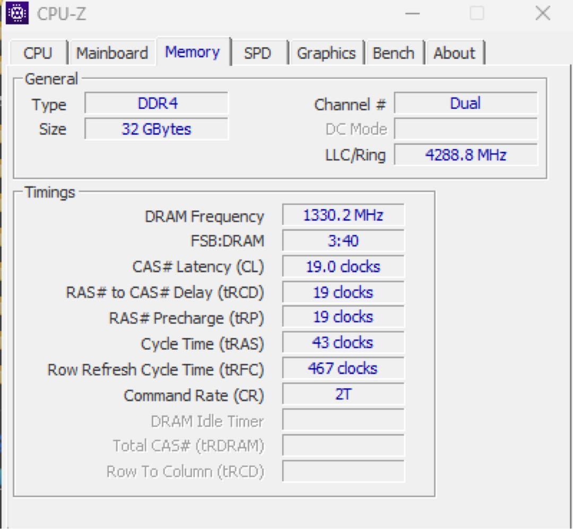The image size is (573, 529).
Task: Switch to the Bench tab
Action: point(394,53)
